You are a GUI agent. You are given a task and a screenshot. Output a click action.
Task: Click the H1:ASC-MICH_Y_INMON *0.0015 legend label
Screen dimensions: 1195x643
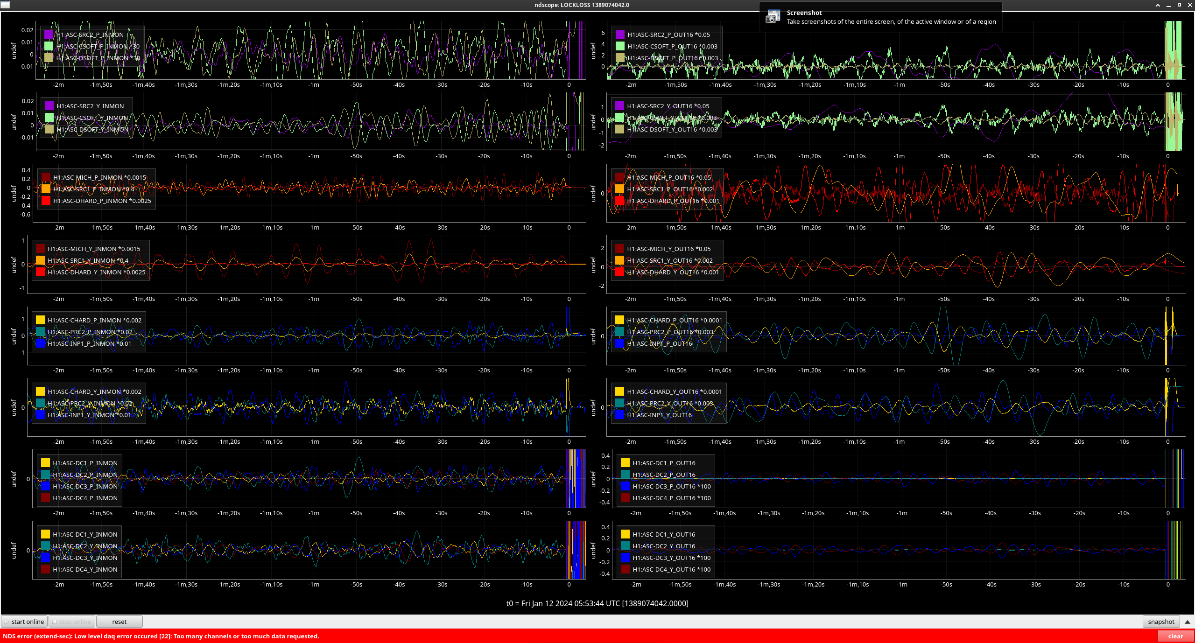[94, 249]
